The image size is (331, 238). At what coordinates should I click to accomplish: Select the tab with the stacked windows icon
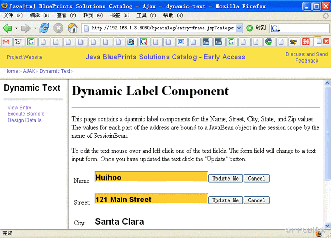(131, 42)
